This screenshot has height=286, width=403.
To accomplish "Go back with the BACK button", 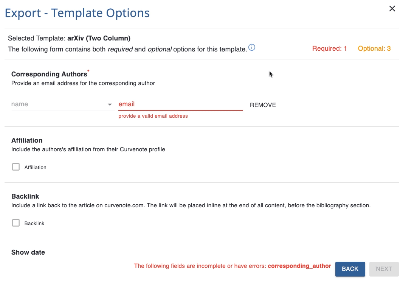I will 350,269.
